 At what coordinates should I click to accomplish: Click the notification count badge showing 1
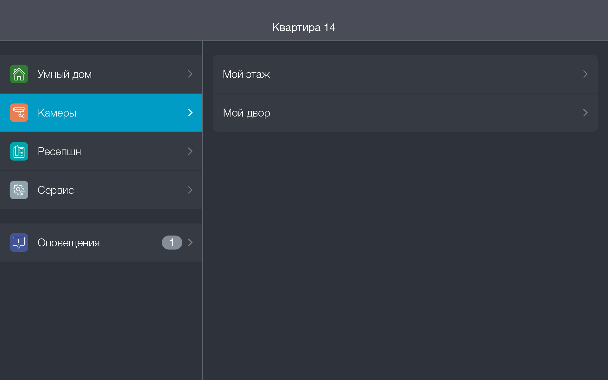pyautogui.click(x=172, y=243)
